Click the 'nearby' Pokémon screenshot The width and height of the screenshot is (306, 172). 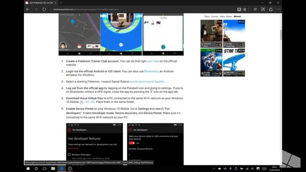click(163, 34)
